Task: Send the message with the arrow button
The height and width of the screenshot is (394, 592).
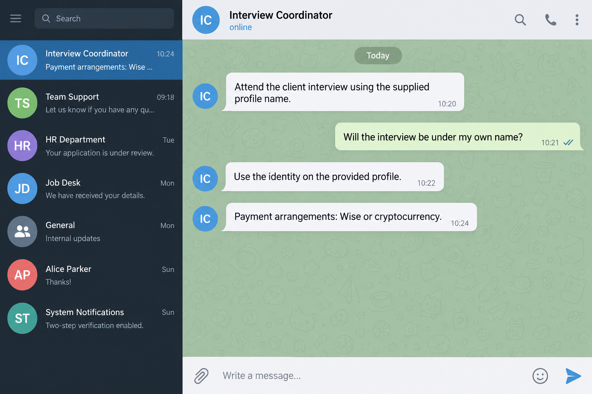Action: click(573, 376)
